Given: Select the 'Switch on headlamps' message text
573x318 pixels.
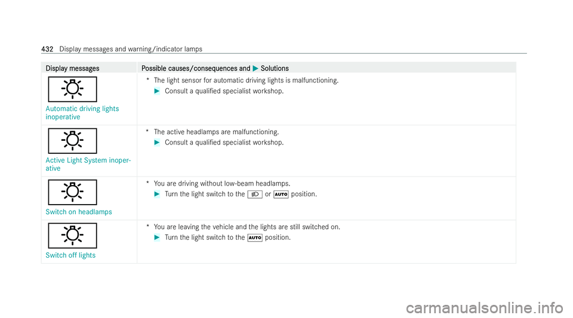Looking at the screenshot, I should (79, 212).
